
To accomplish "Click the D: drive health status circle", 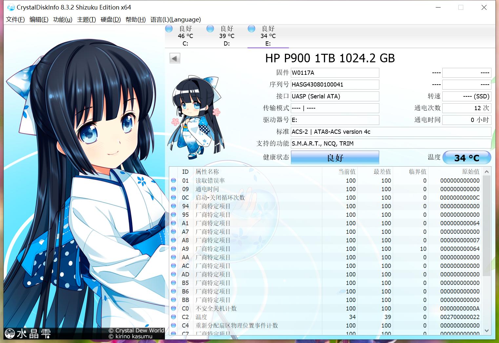I will pyautogui.click(x=210, y=29).
